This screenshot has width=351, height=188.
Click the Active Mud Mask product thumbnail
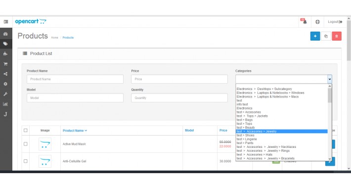[x=45, y=144]
